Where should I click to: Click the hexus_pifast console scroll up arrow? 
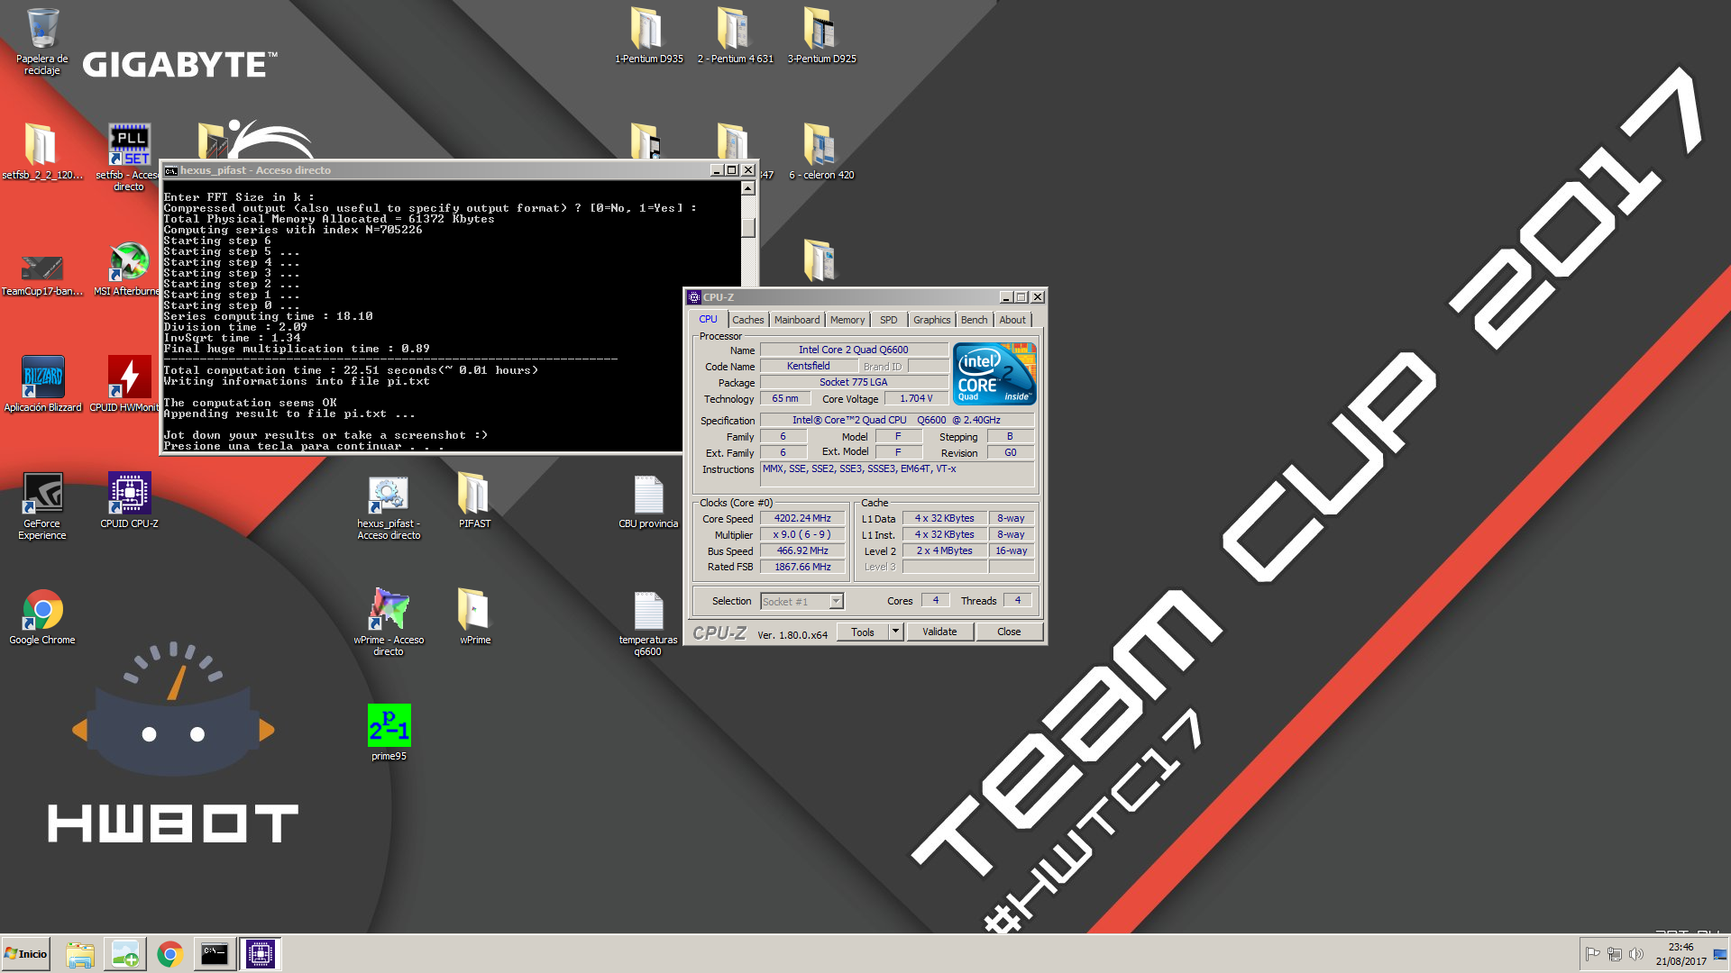coord(748,188)
